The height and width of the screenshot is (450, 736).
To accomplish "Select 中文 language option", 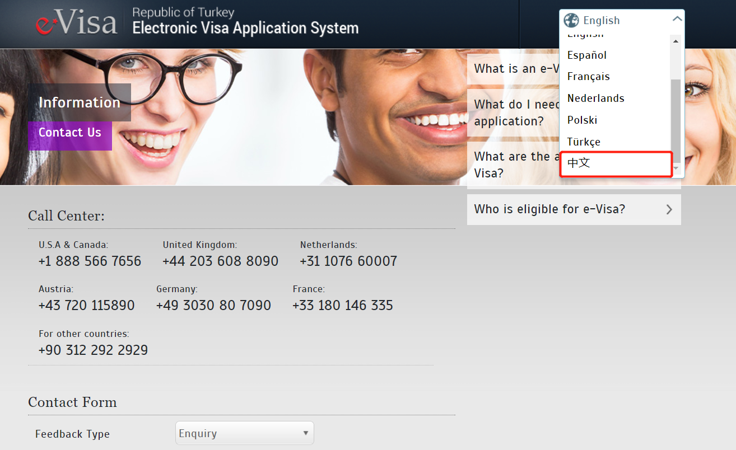I will click(579, 163).
